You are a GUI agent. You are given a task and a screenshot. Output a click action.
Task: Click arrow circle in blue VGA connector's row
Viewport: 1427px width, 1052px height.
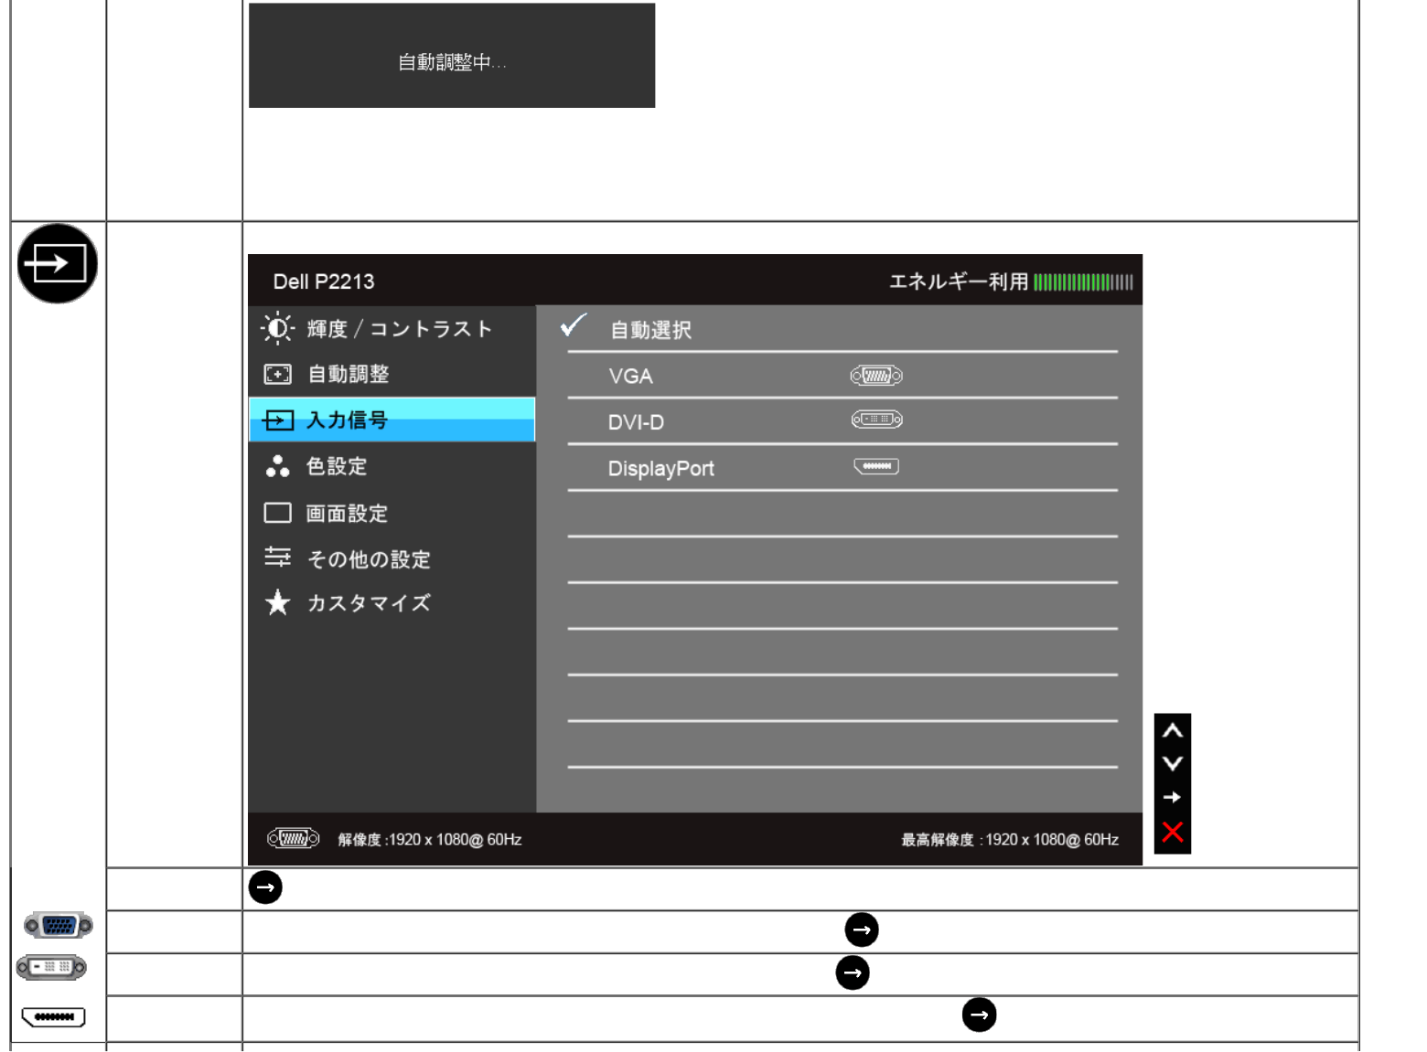click(x=862, y=930)
